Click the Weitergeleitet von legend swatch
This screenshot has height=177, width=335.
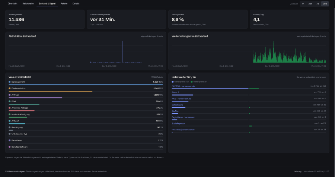[173, 81]
